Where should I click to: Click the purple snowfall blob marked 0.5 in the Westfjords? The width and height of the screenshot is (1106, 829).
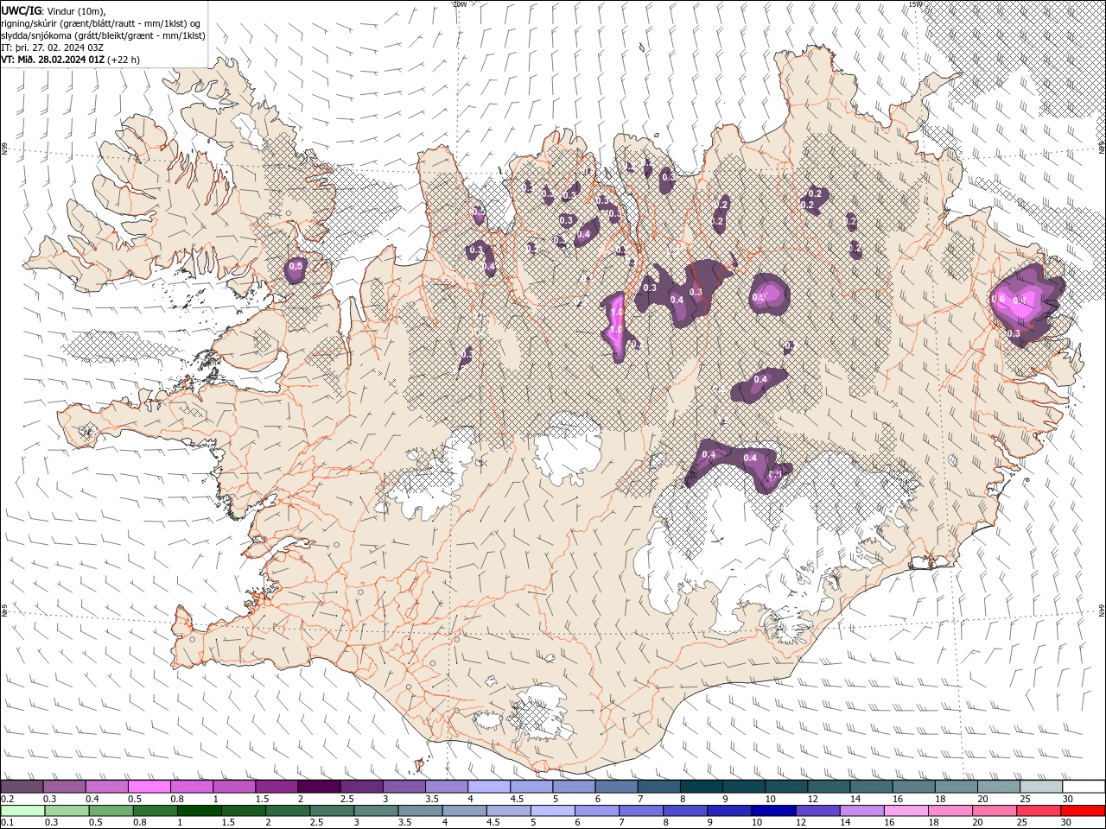(296, 269)
